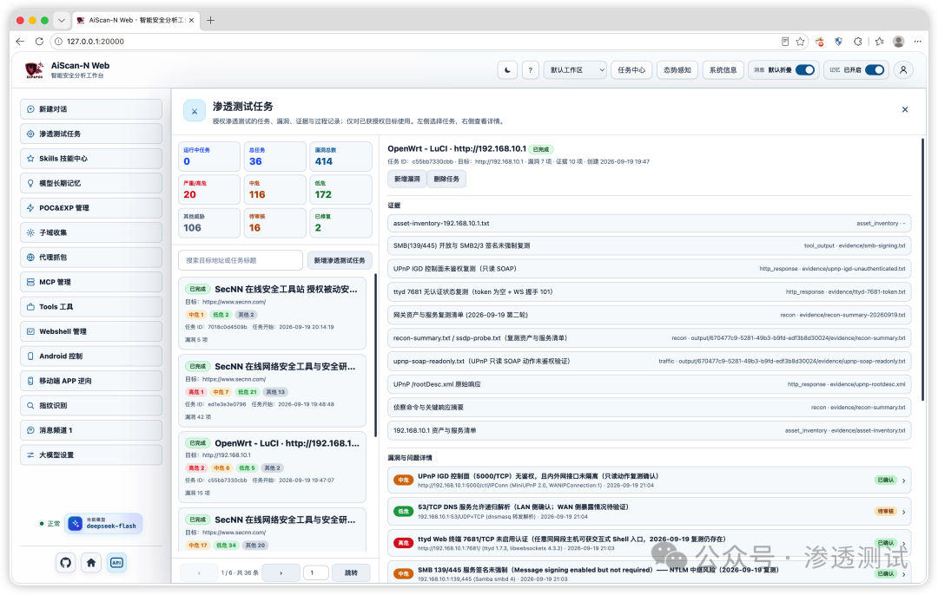Screen dimensions: 938x595
Task: Click the home icon in sidebar footer
Action: pos(91,562)
